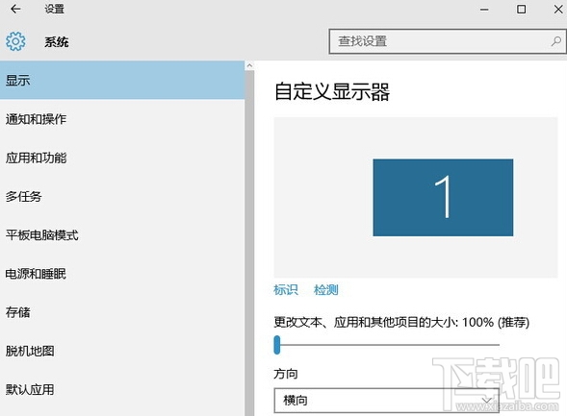567x416 pixels.
Task: Click the search magnifier icon
Action: coord(556,41)
